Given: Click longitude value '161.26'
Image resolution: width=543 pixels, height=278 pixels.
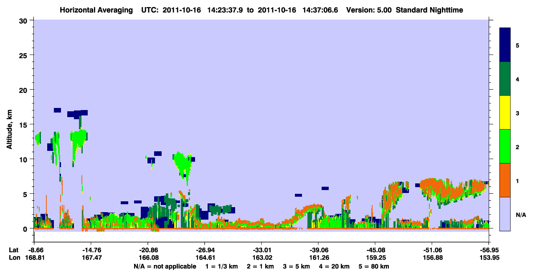Looking at the screenshot, I should [318, 258].
